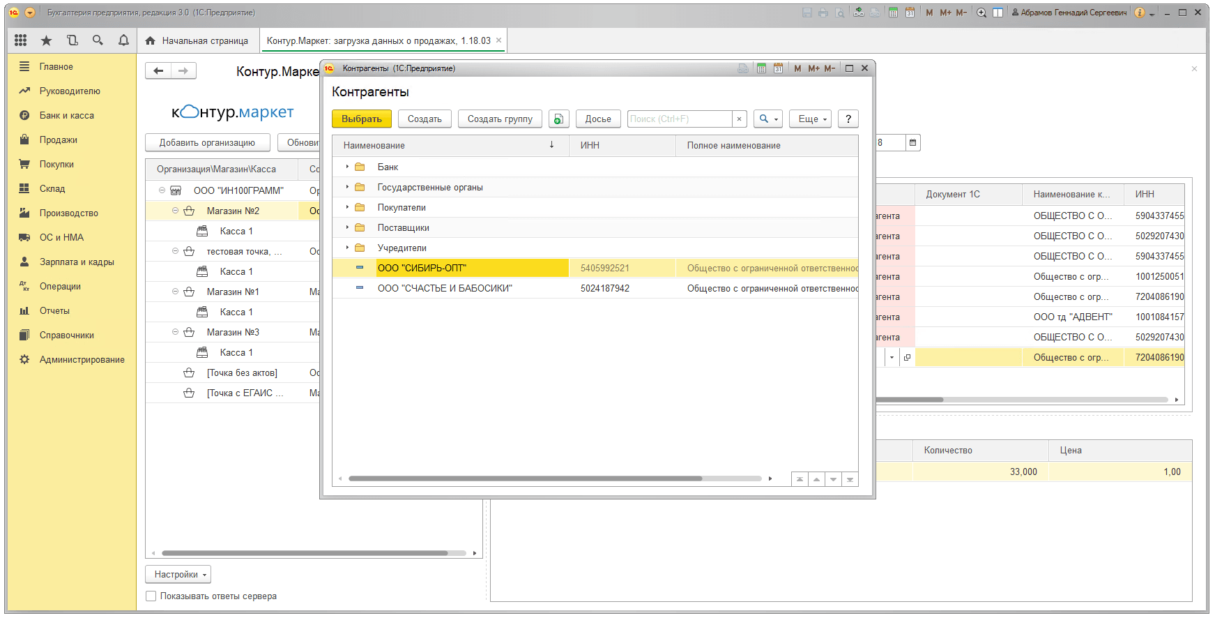Click ИНН column header in Контрагенты
Viewport: 1215px width, 618px height.
click(622, 146)
